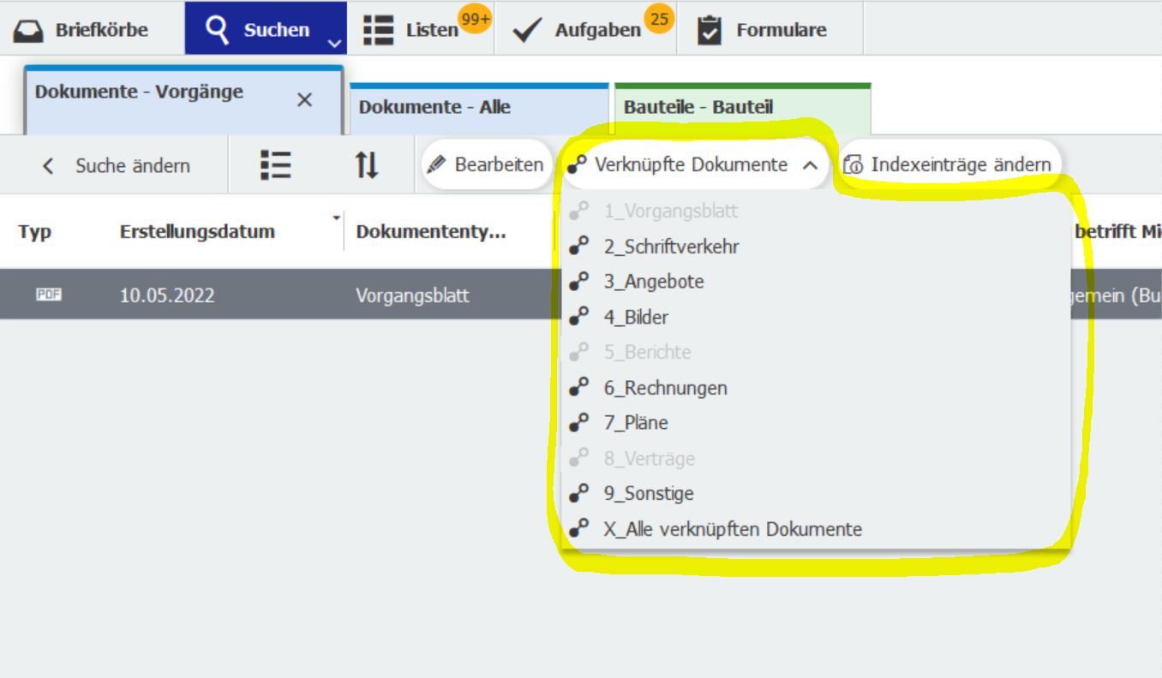Choose 6_Rechnungen in the dropdown menu
Image resolution: width=1162 pixels, height=678 pixels.
coord(665,388)
